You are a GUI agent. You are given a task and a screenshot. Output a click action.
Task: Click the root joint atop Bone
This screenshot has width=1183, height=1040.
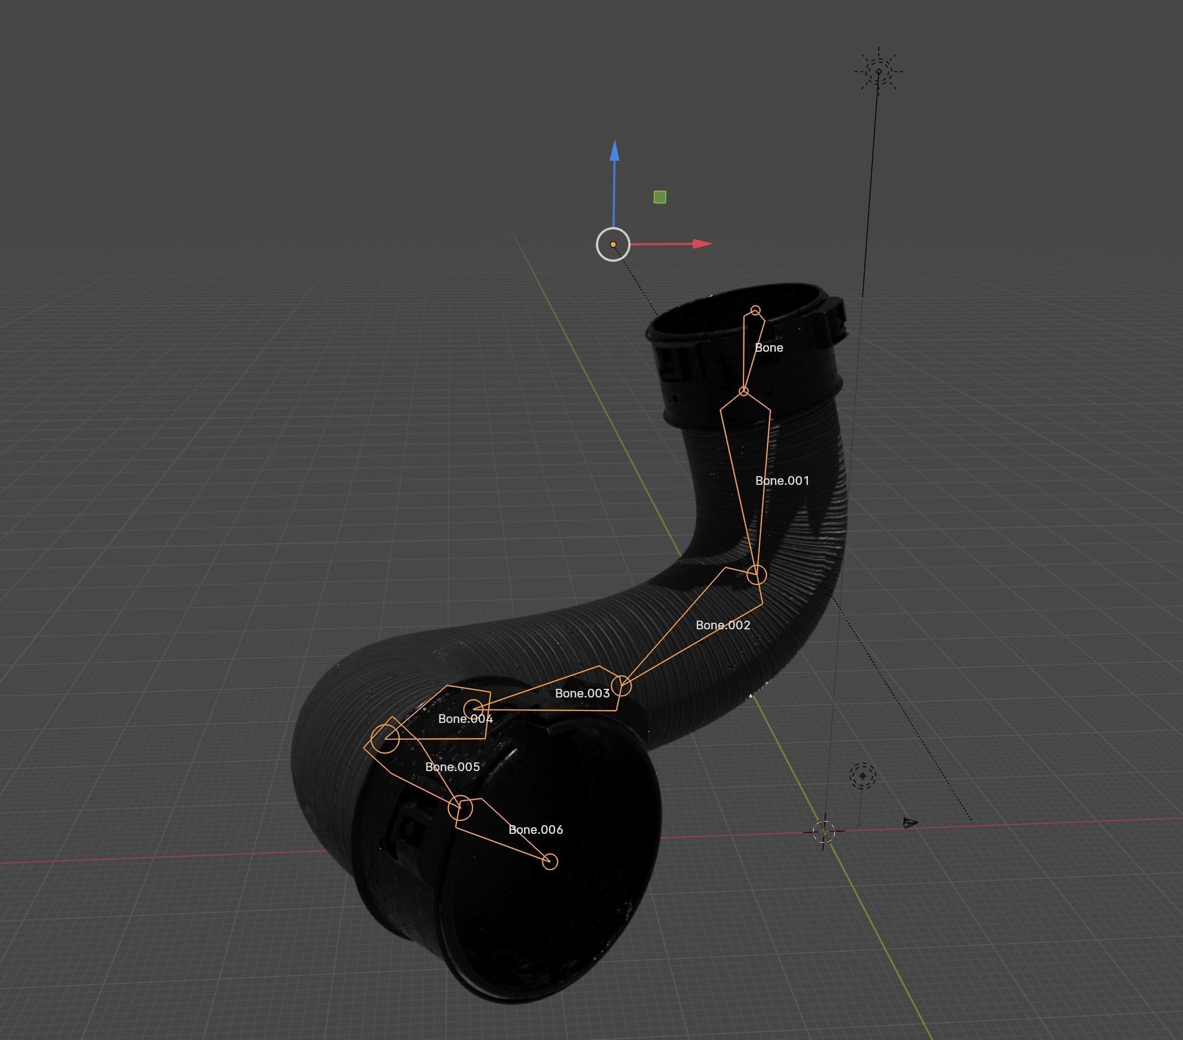(755, 311)
